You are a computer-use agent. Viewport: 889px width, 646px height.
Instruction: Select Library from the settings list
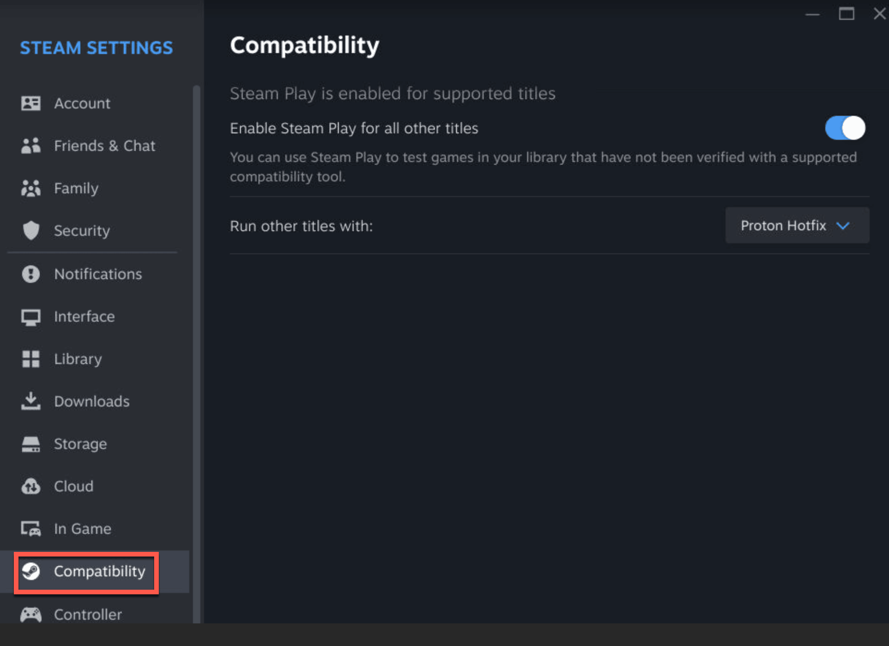coord(78,359)
